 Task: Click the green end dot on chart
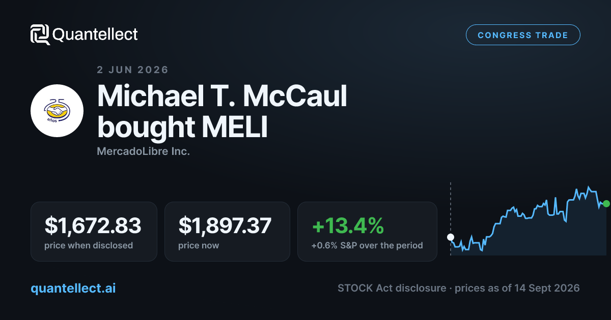[606, 204]
